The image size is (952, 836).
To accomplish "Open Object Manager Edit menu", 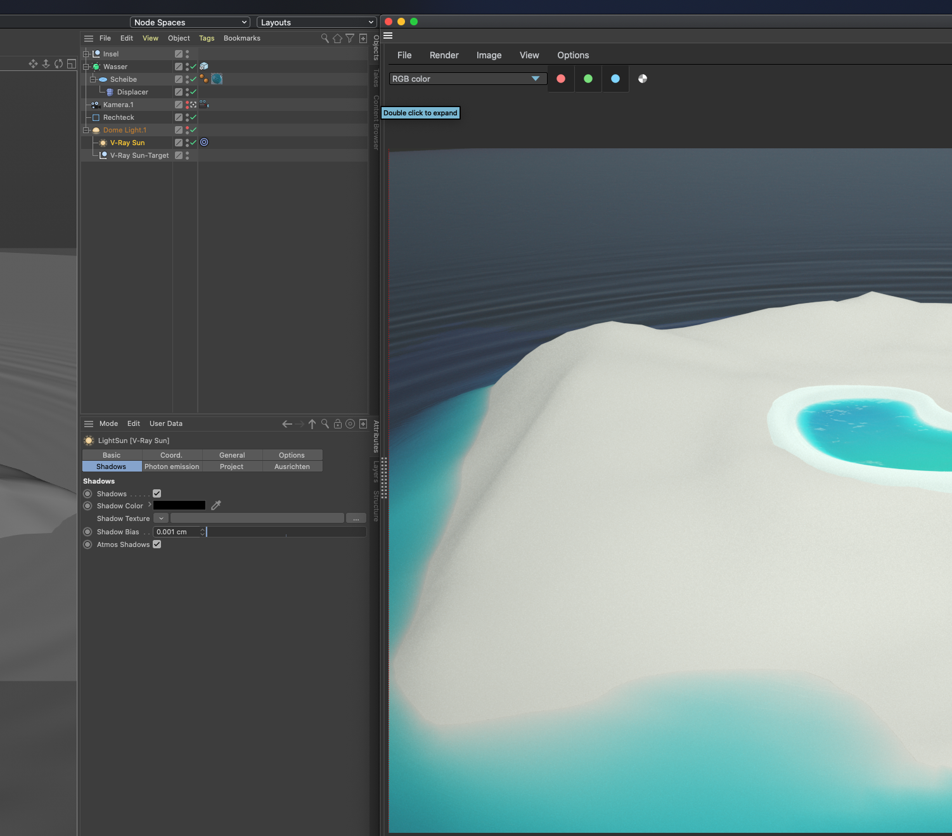I will point(127,38).
